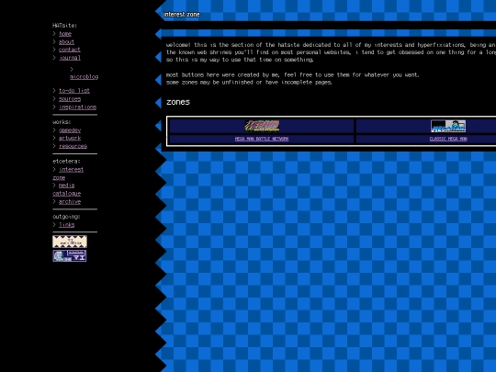Open the home link in sidebar

(x=65, y=34)
